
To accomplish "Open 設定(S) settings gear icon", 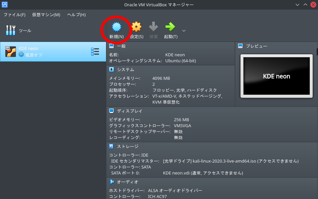I will pyautogui.click(x=136, y=27).
